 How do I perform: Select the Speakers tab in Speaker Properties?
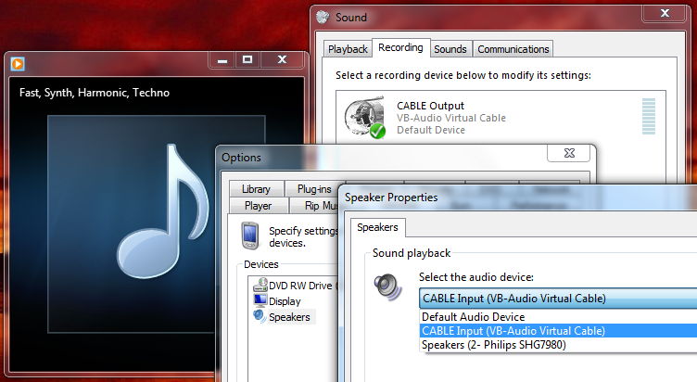(x=377, y=227)
